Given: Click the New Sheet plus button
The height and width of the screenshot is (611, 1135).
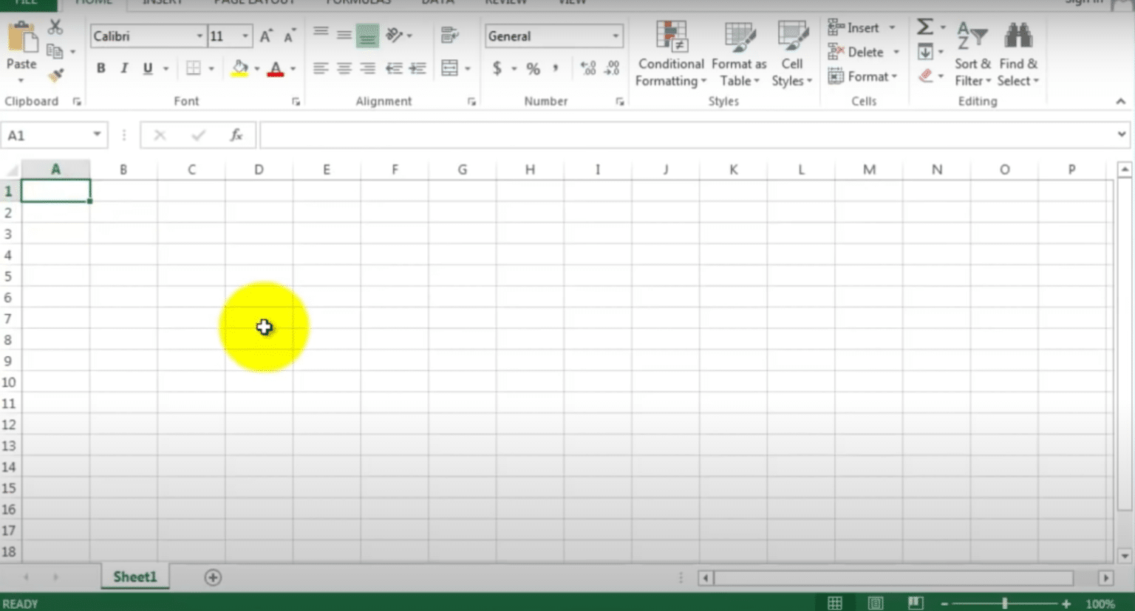Looking at the screenshot, I should point(213,577).
